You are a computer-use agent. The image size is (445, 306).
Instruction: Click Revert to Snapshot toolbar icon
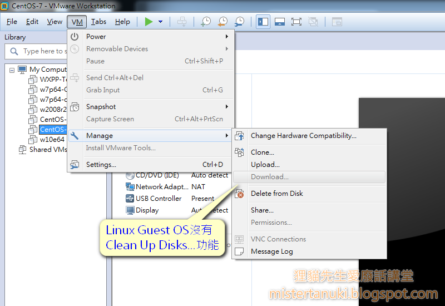click(223, 22)
